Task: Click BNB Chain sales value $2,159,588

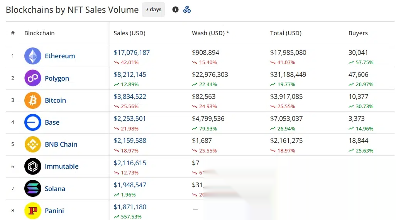Action: (x=130, y=140)
